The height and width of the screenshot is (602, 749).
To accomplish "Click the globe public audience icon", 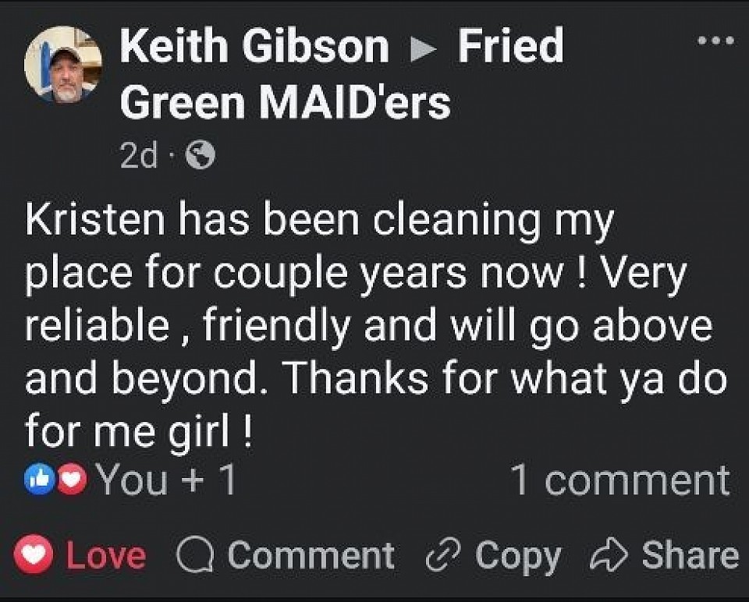I will pyautogui.click(x=201, y=158).
